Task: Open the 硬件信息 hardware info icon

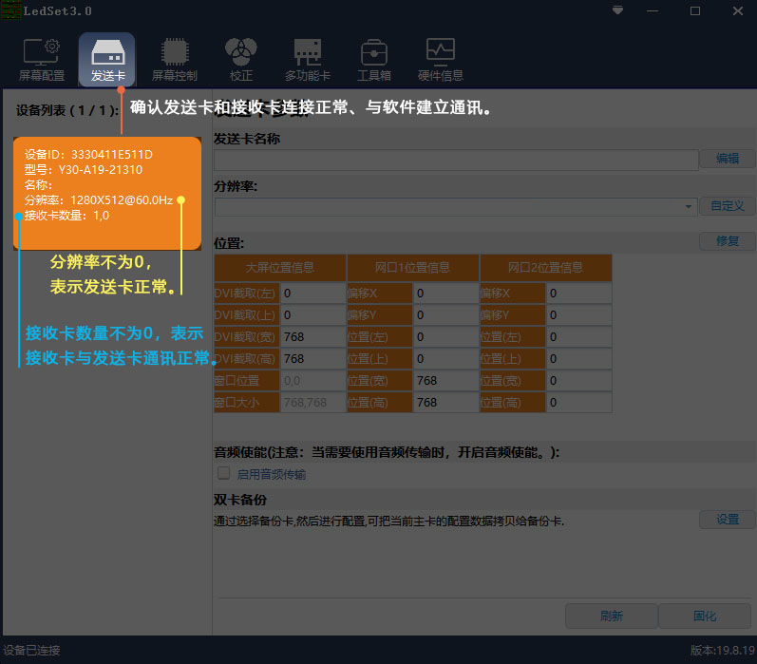Action: [x=441, y=60]
